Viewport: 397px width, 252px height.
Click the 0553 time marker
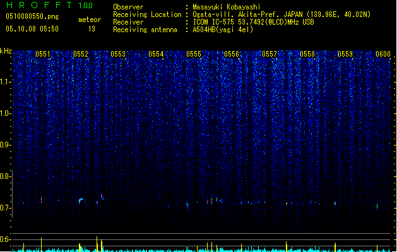(118, 54)
